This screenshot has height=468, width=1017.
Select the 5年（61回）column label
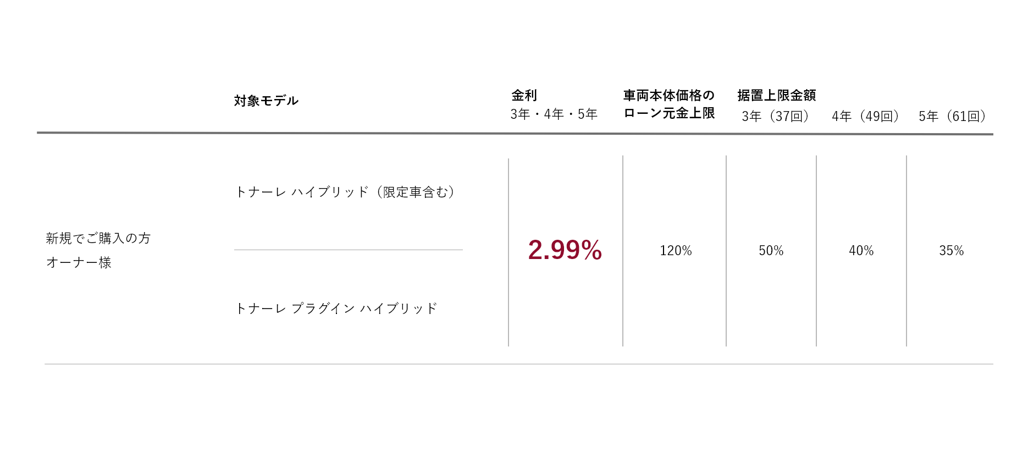point(952,117)
